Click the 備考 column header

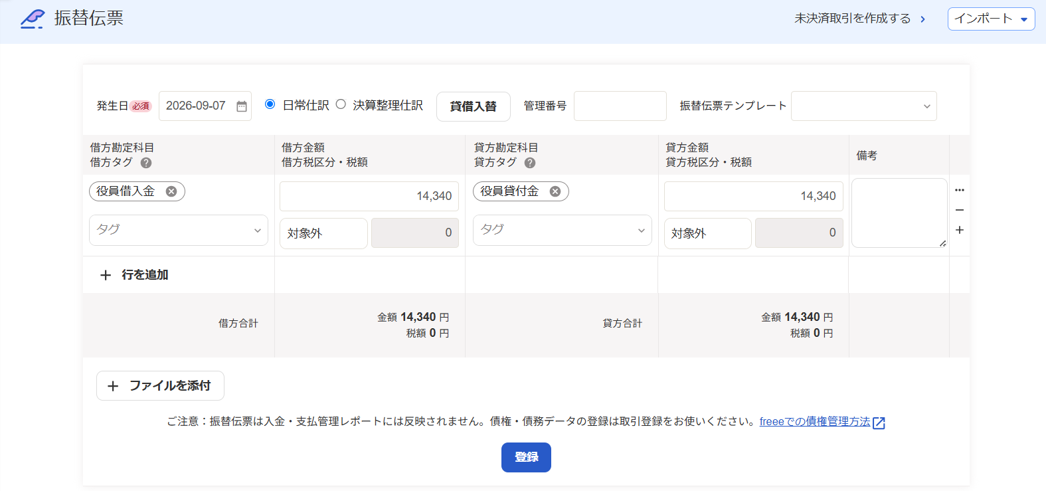coord(867,155)
